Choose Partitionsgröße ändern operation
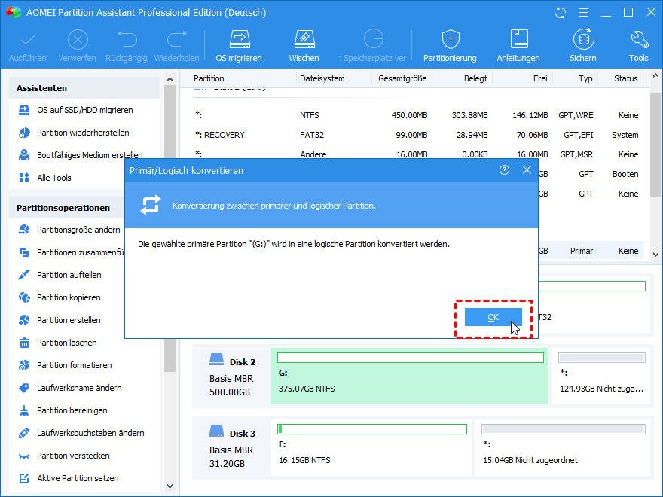This screenshot has width=663, height=497. [78, 230]
